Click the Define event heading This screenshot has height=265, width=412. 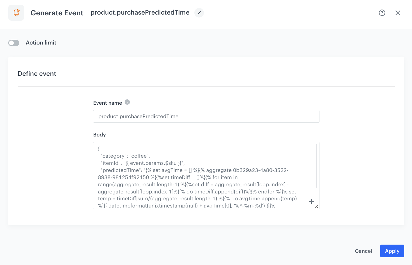click(x=37, y=73)
